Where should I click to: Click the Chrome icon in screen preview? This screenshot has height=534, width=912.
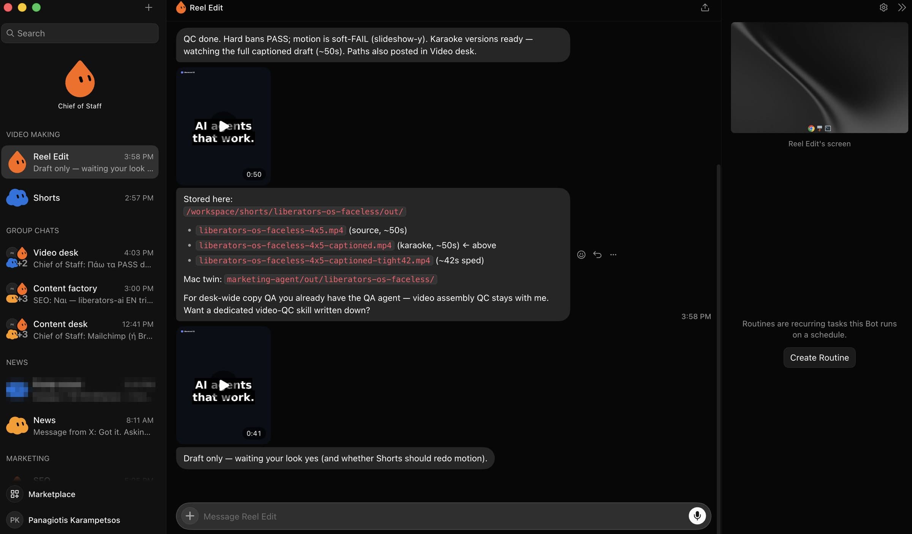coord(811,128)
